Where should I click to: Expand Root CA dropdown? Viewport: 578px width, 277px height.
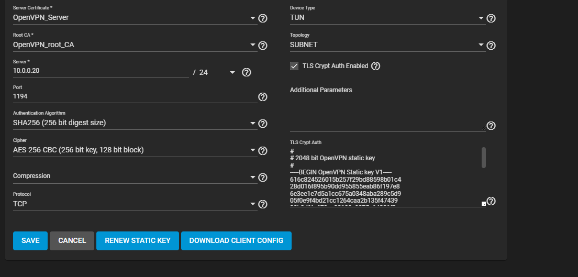252,45
